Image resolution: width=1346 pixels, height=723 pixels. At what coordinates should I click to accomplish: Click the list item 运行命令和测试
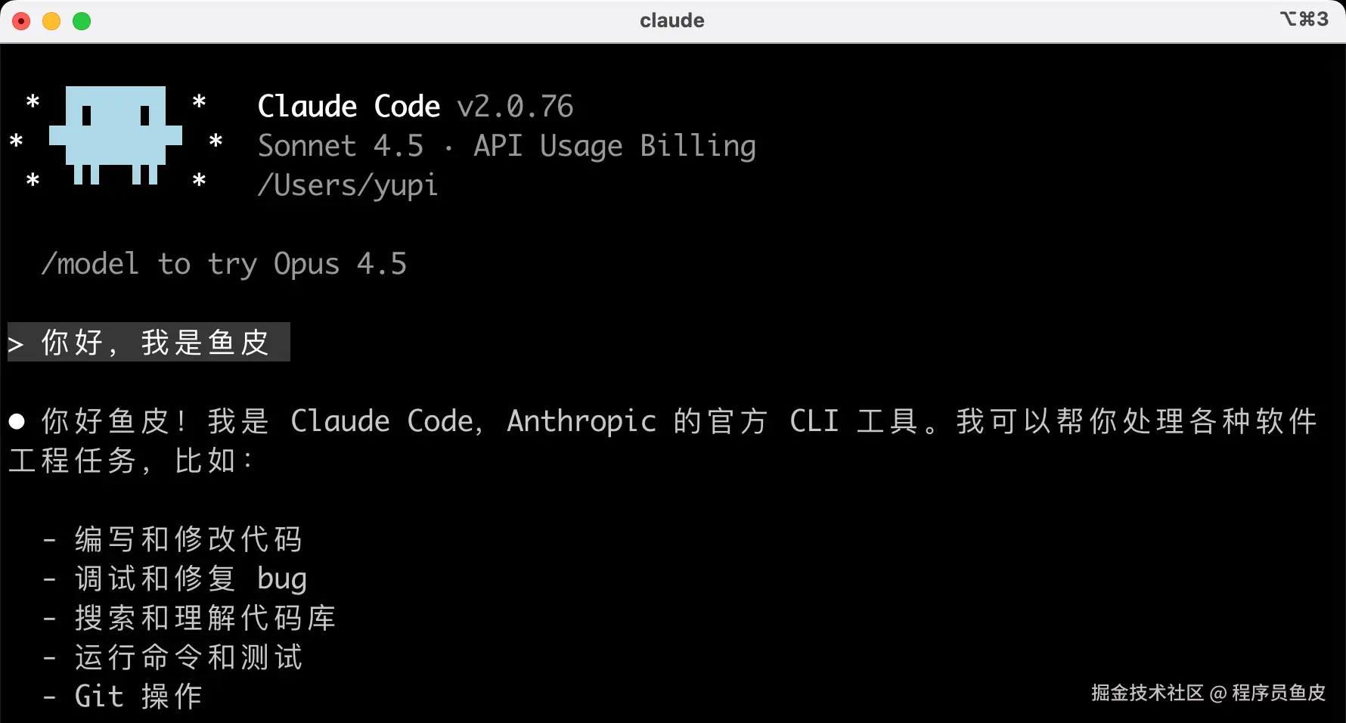point(188,657)
